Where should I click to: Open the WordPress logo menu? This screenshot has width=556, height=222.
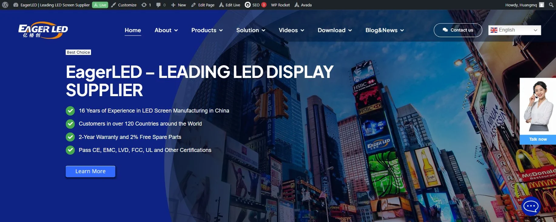(x=5, y=5)
